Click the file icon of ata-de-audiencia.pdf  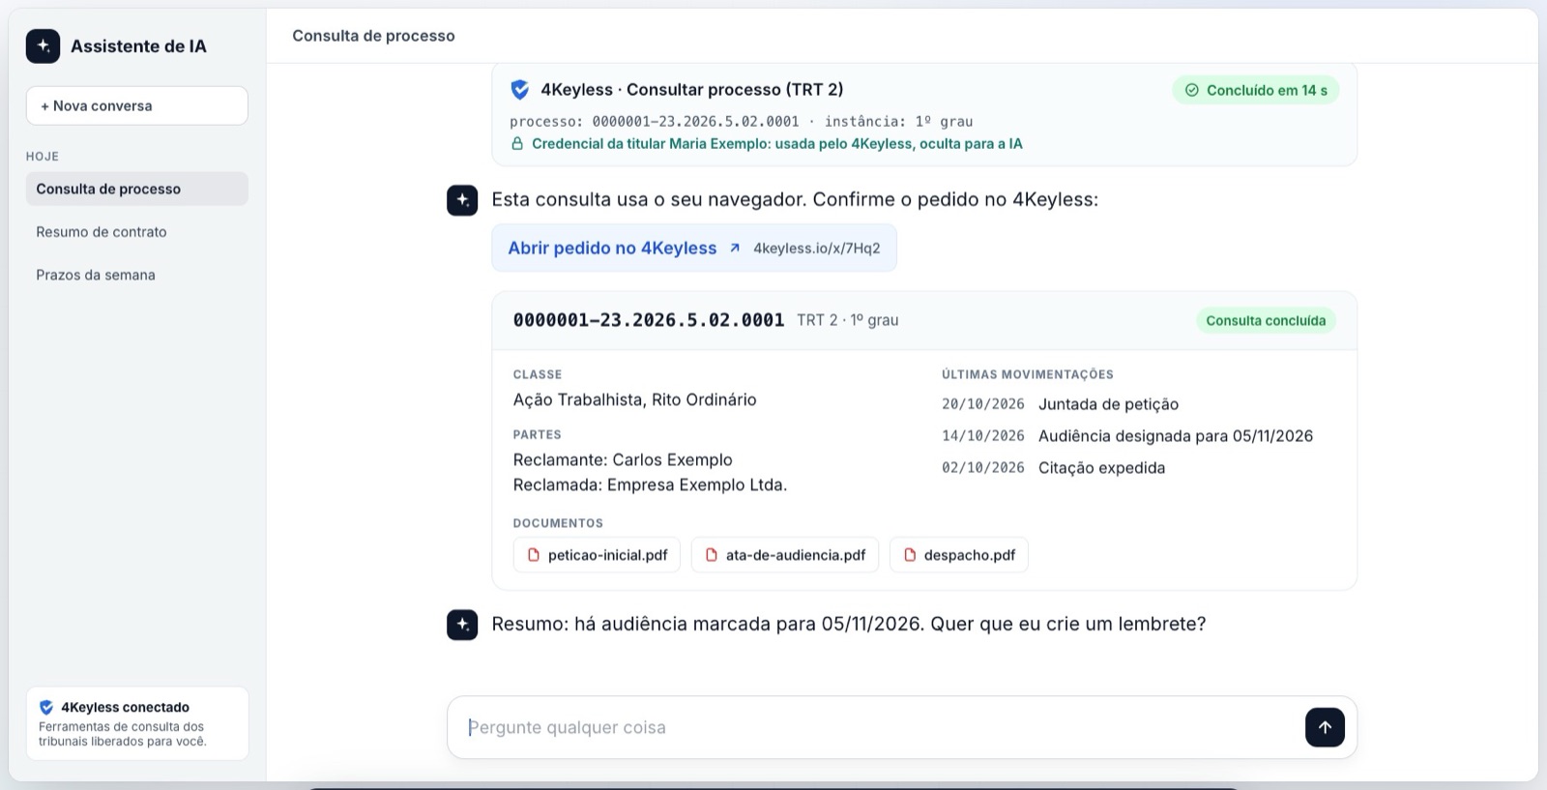coord(712,555)
